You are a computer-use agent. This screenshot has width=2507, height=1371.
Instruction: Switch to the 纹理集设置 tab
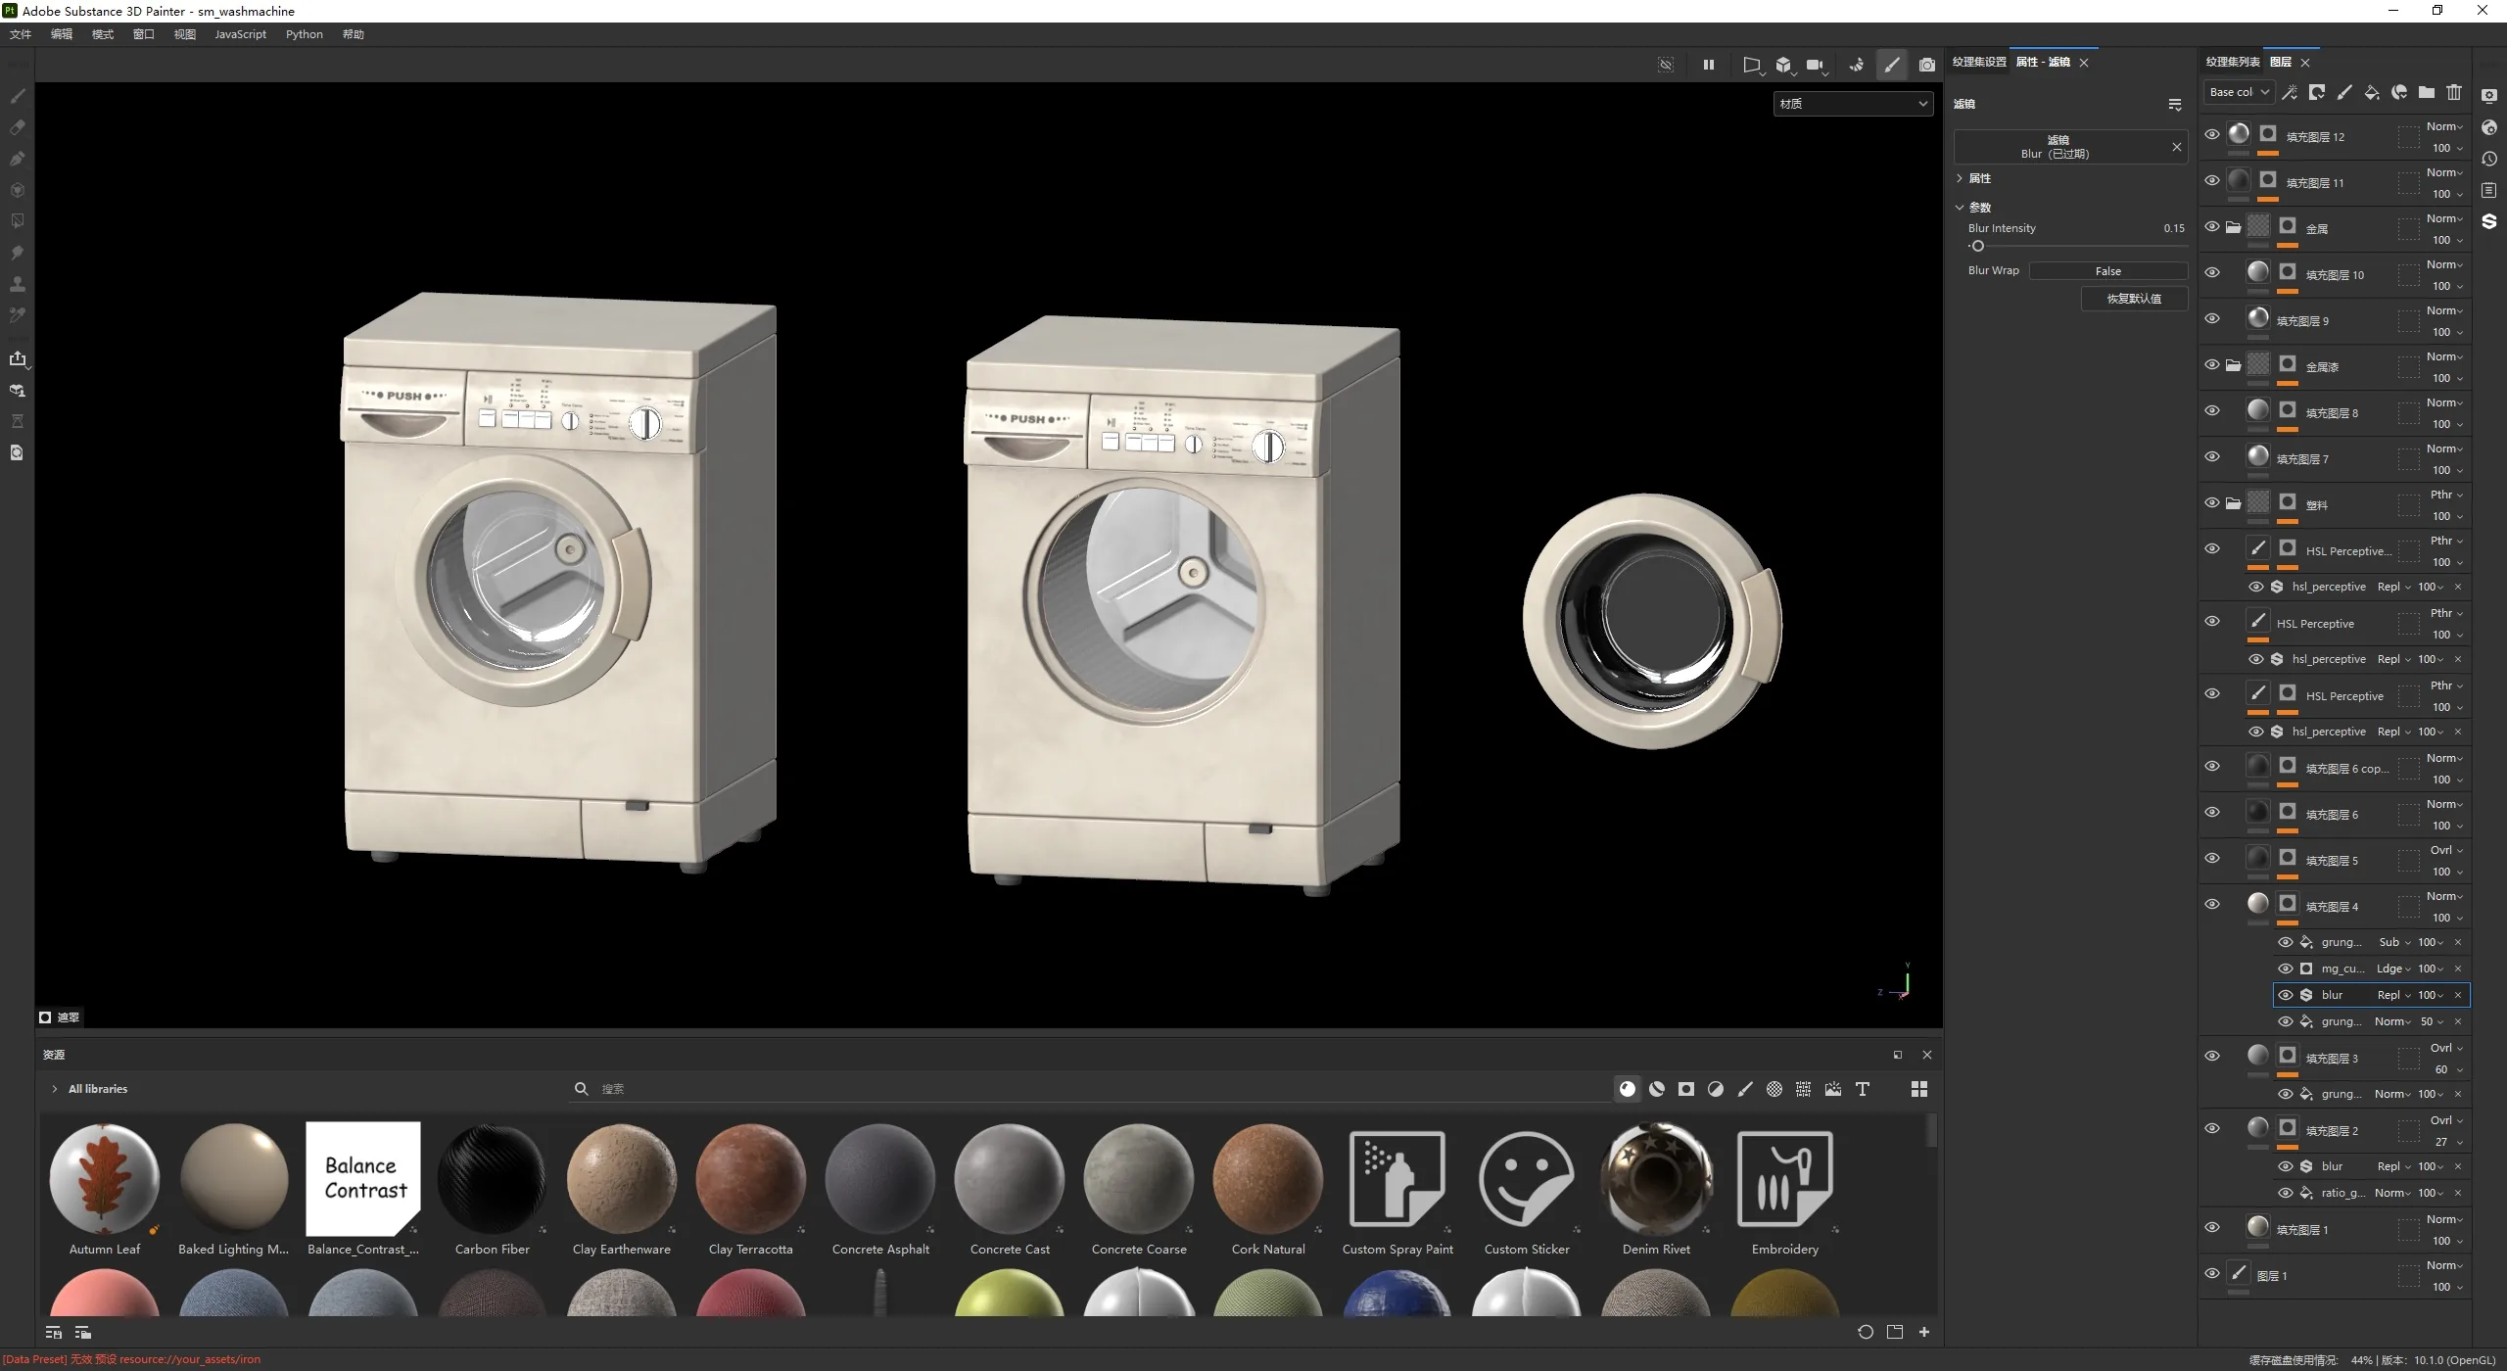coord(1979,62)
